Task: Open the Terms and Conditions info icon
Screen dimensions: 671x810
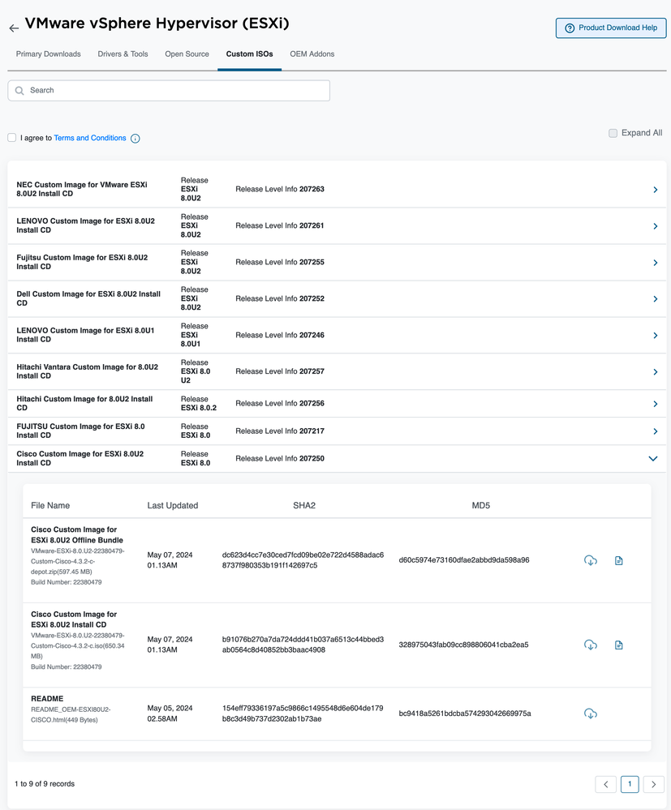Action: 135,139
